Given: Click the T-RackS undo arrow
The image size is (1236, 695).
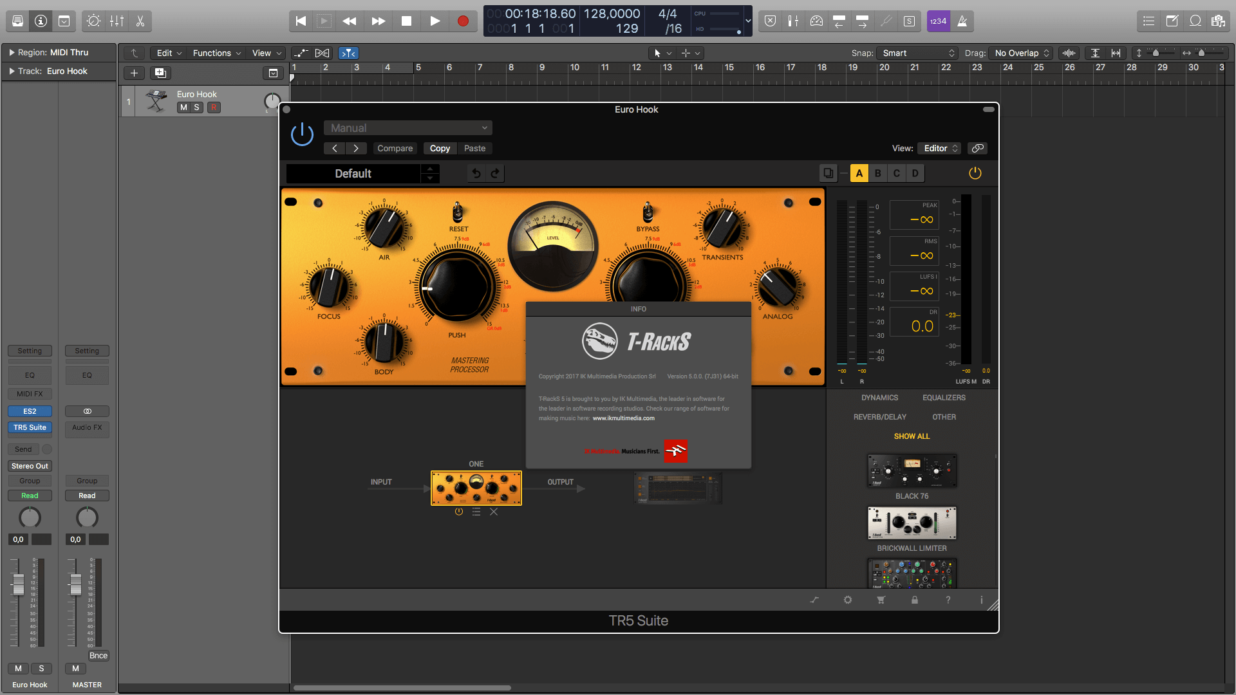Looking at the screenshot, I should 476,173.
